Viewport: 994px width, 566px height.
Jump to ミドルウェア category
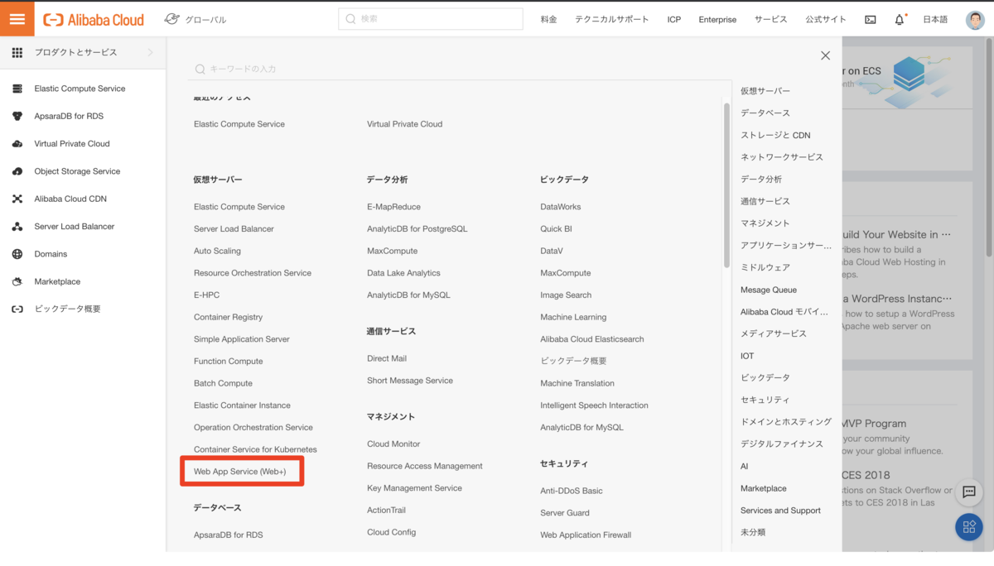(765, 267)
